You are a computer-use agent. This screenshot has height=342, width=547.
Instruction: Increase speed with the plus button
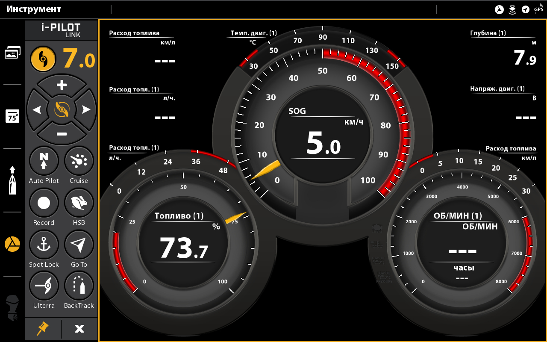[62, 85]
